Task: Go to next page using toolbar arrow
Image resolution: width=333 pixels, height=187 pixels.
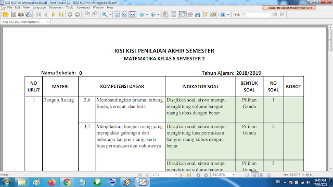Action: [53, 15]
